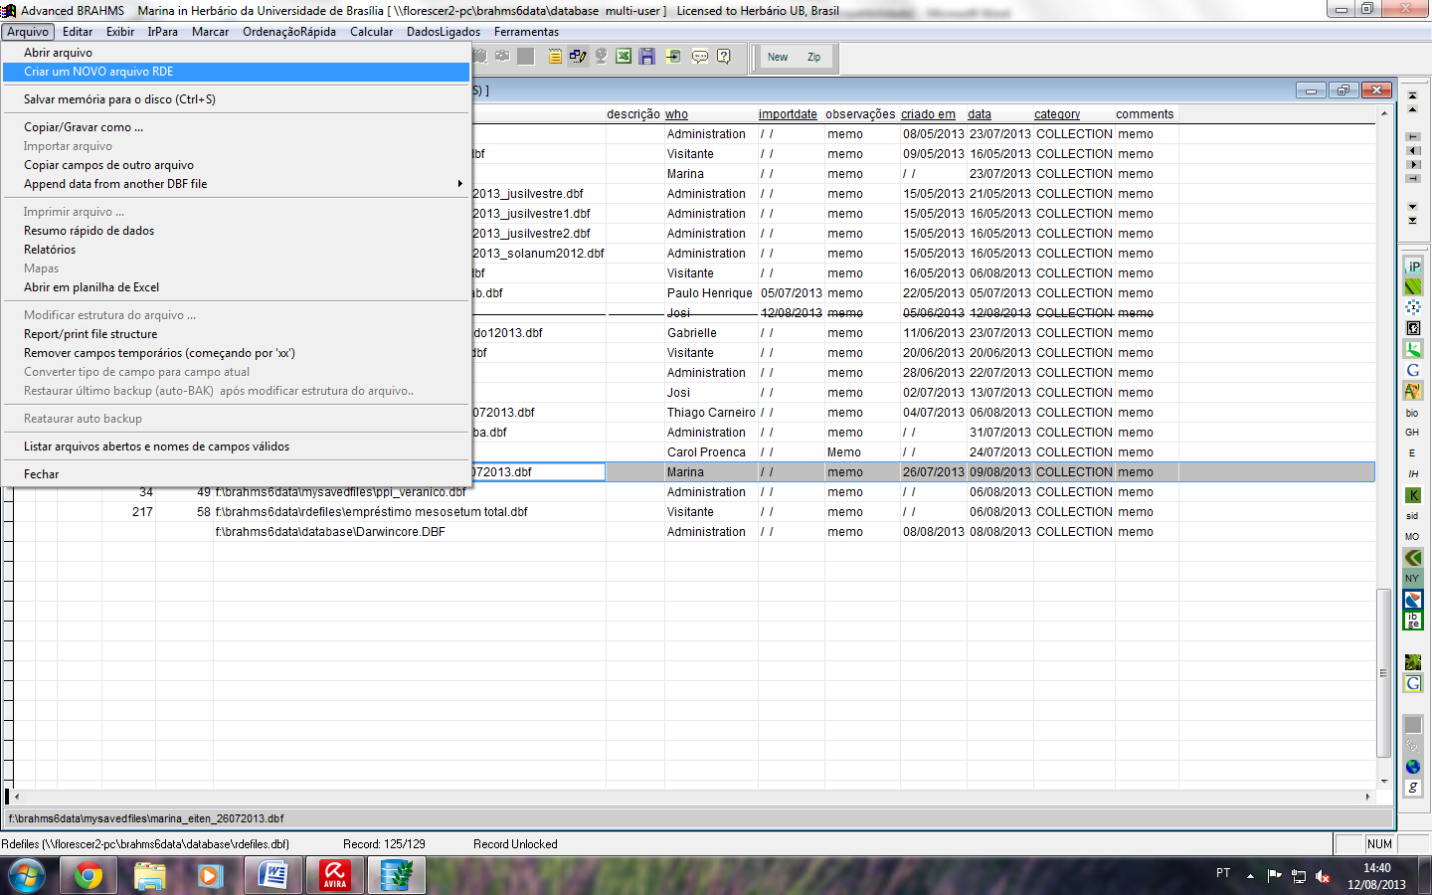Viewport: 1432px width, 895px height.
Task: Click the 'NY' sidebar icon
Action: pos(1412,578)
